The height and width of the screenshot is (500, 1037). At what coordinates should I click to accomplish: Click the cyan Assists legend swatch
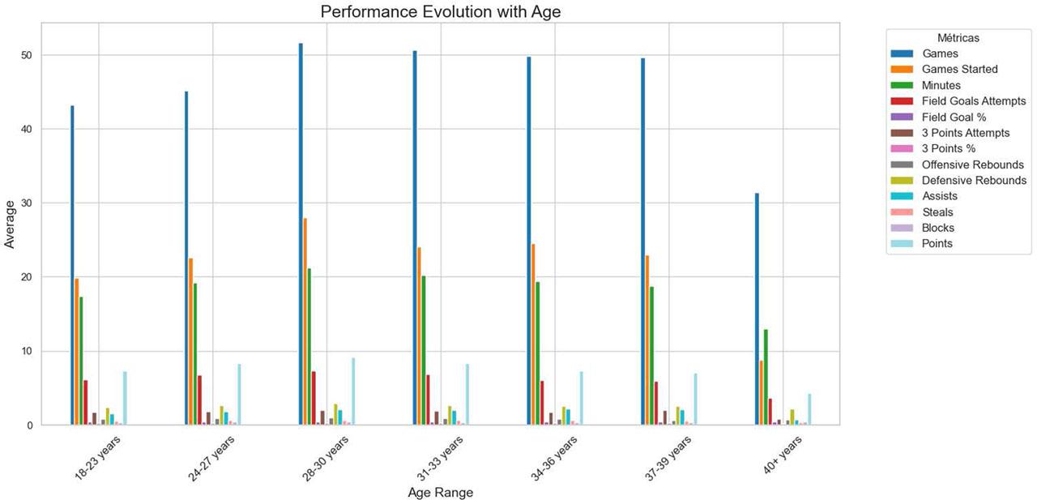903,196
